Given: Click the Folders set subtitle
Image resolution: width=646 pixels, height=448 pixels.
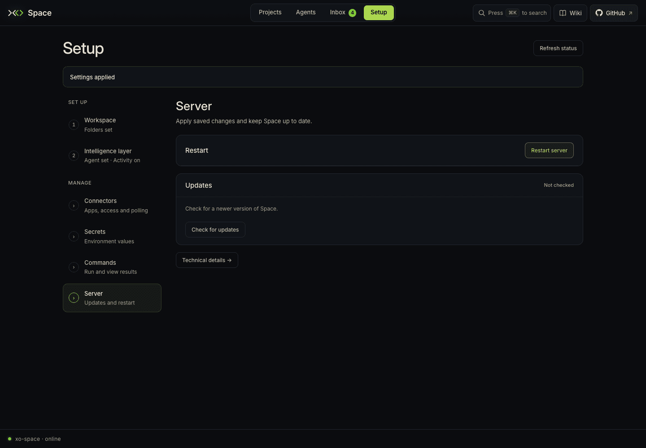Looking at the screenshot, I should [x=98, y=130].
